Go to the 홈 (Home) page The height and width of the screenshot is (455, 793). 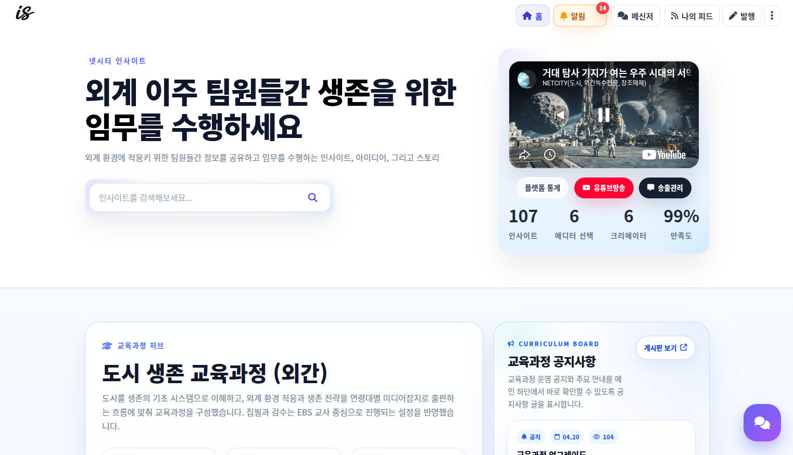(532, 16)
